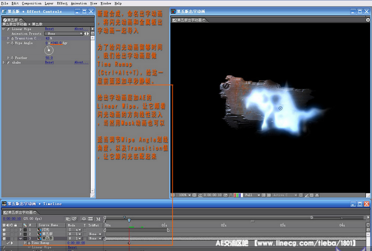Open the Animation Presets dropdown
The height and width of the screenshot is (251, 372).
click(63, 34)
